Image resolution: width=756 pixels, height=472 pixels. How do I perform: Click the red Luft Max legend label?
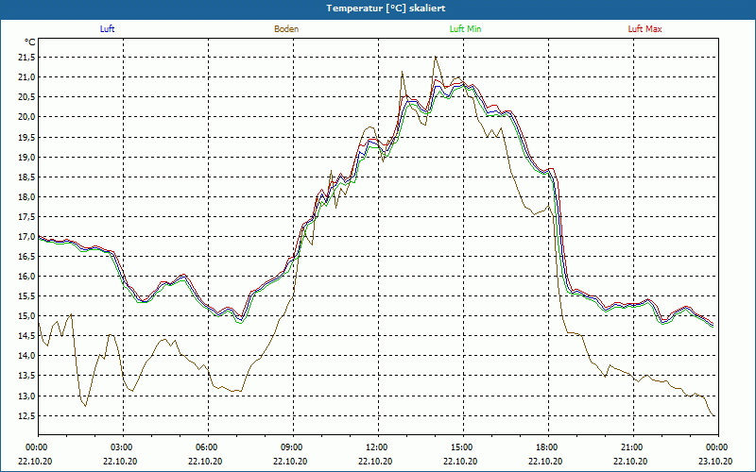pyautogui.click(x=644, y=29)
